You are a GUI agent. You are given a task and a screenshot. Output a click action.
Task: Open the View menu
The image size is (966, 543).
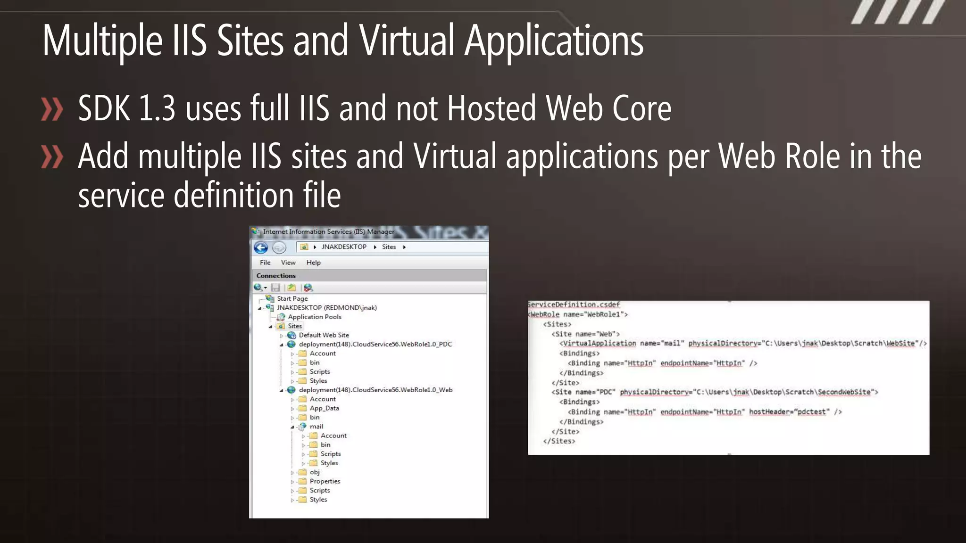(x=288, y=263)
